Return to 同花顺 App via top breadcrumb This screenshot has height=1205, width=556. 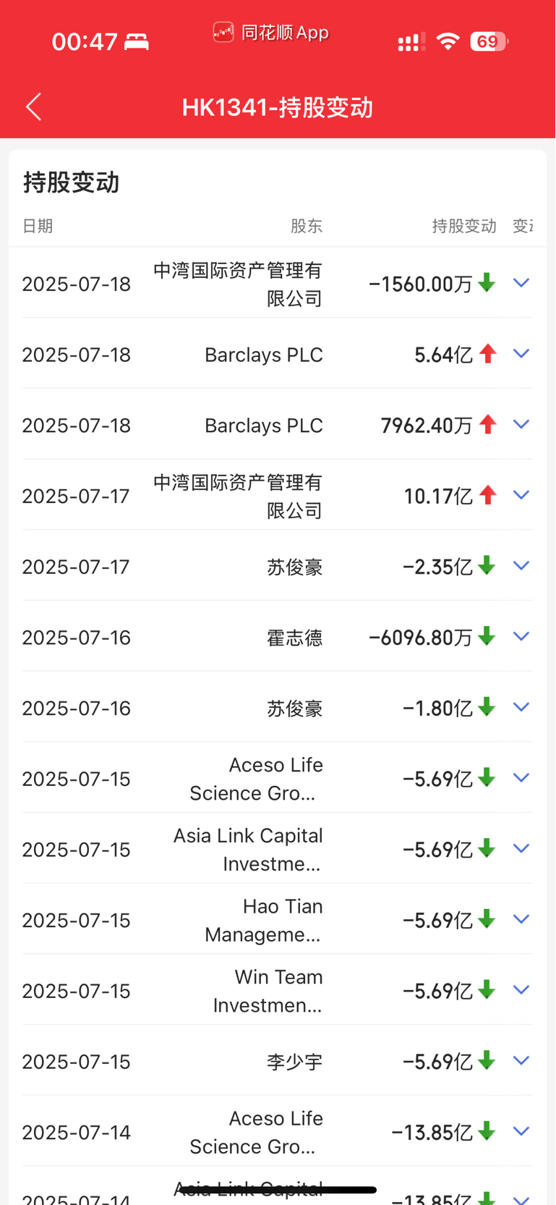(x=271, y=33)
